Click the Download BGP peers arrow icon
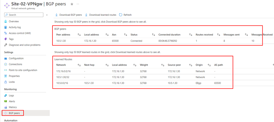 (56, 15)
